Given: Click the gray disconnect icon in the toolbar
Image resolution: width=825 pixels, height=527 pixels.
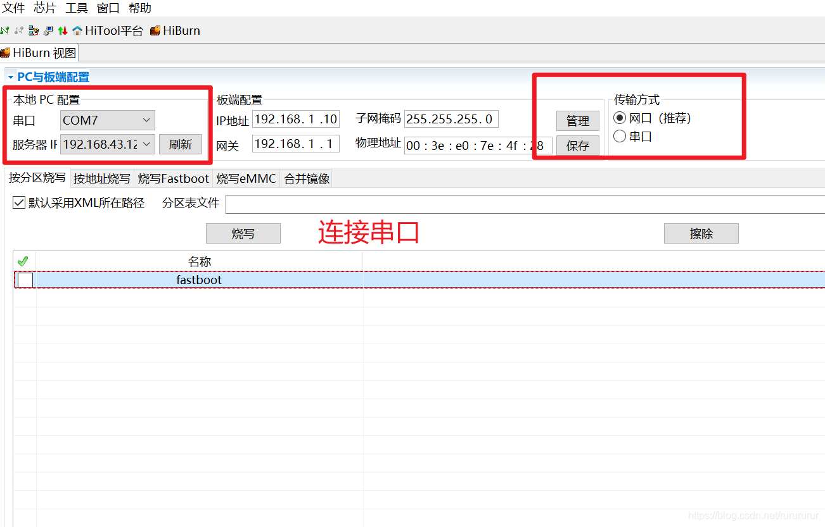Looking at the screenshot, I should (19, 30).
